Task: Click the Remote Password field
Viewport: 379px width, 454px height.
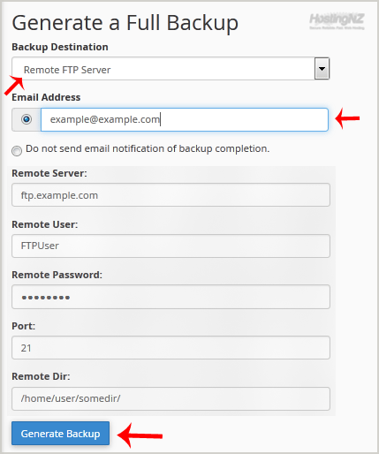Action: click(x=171, y=297)
